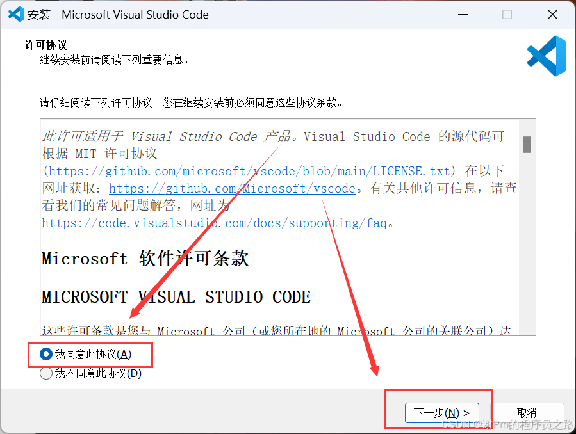Minimize the installer window

coord(463,15)
